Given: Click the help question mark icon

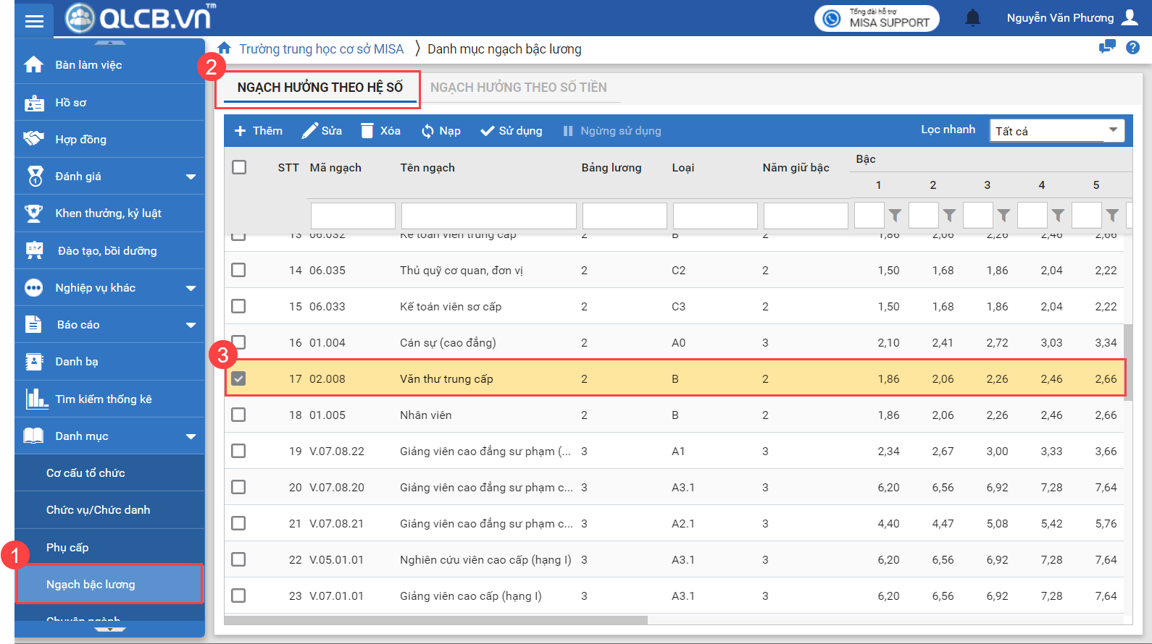Looking at the screenshot, I should point(1132,48).
